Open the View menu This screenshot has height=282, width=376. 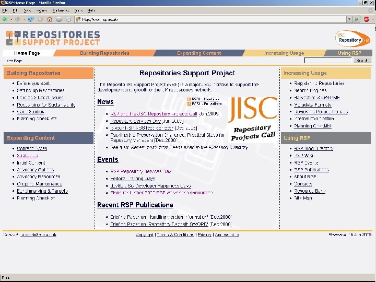pyautogui.click(x=27, y=10)
